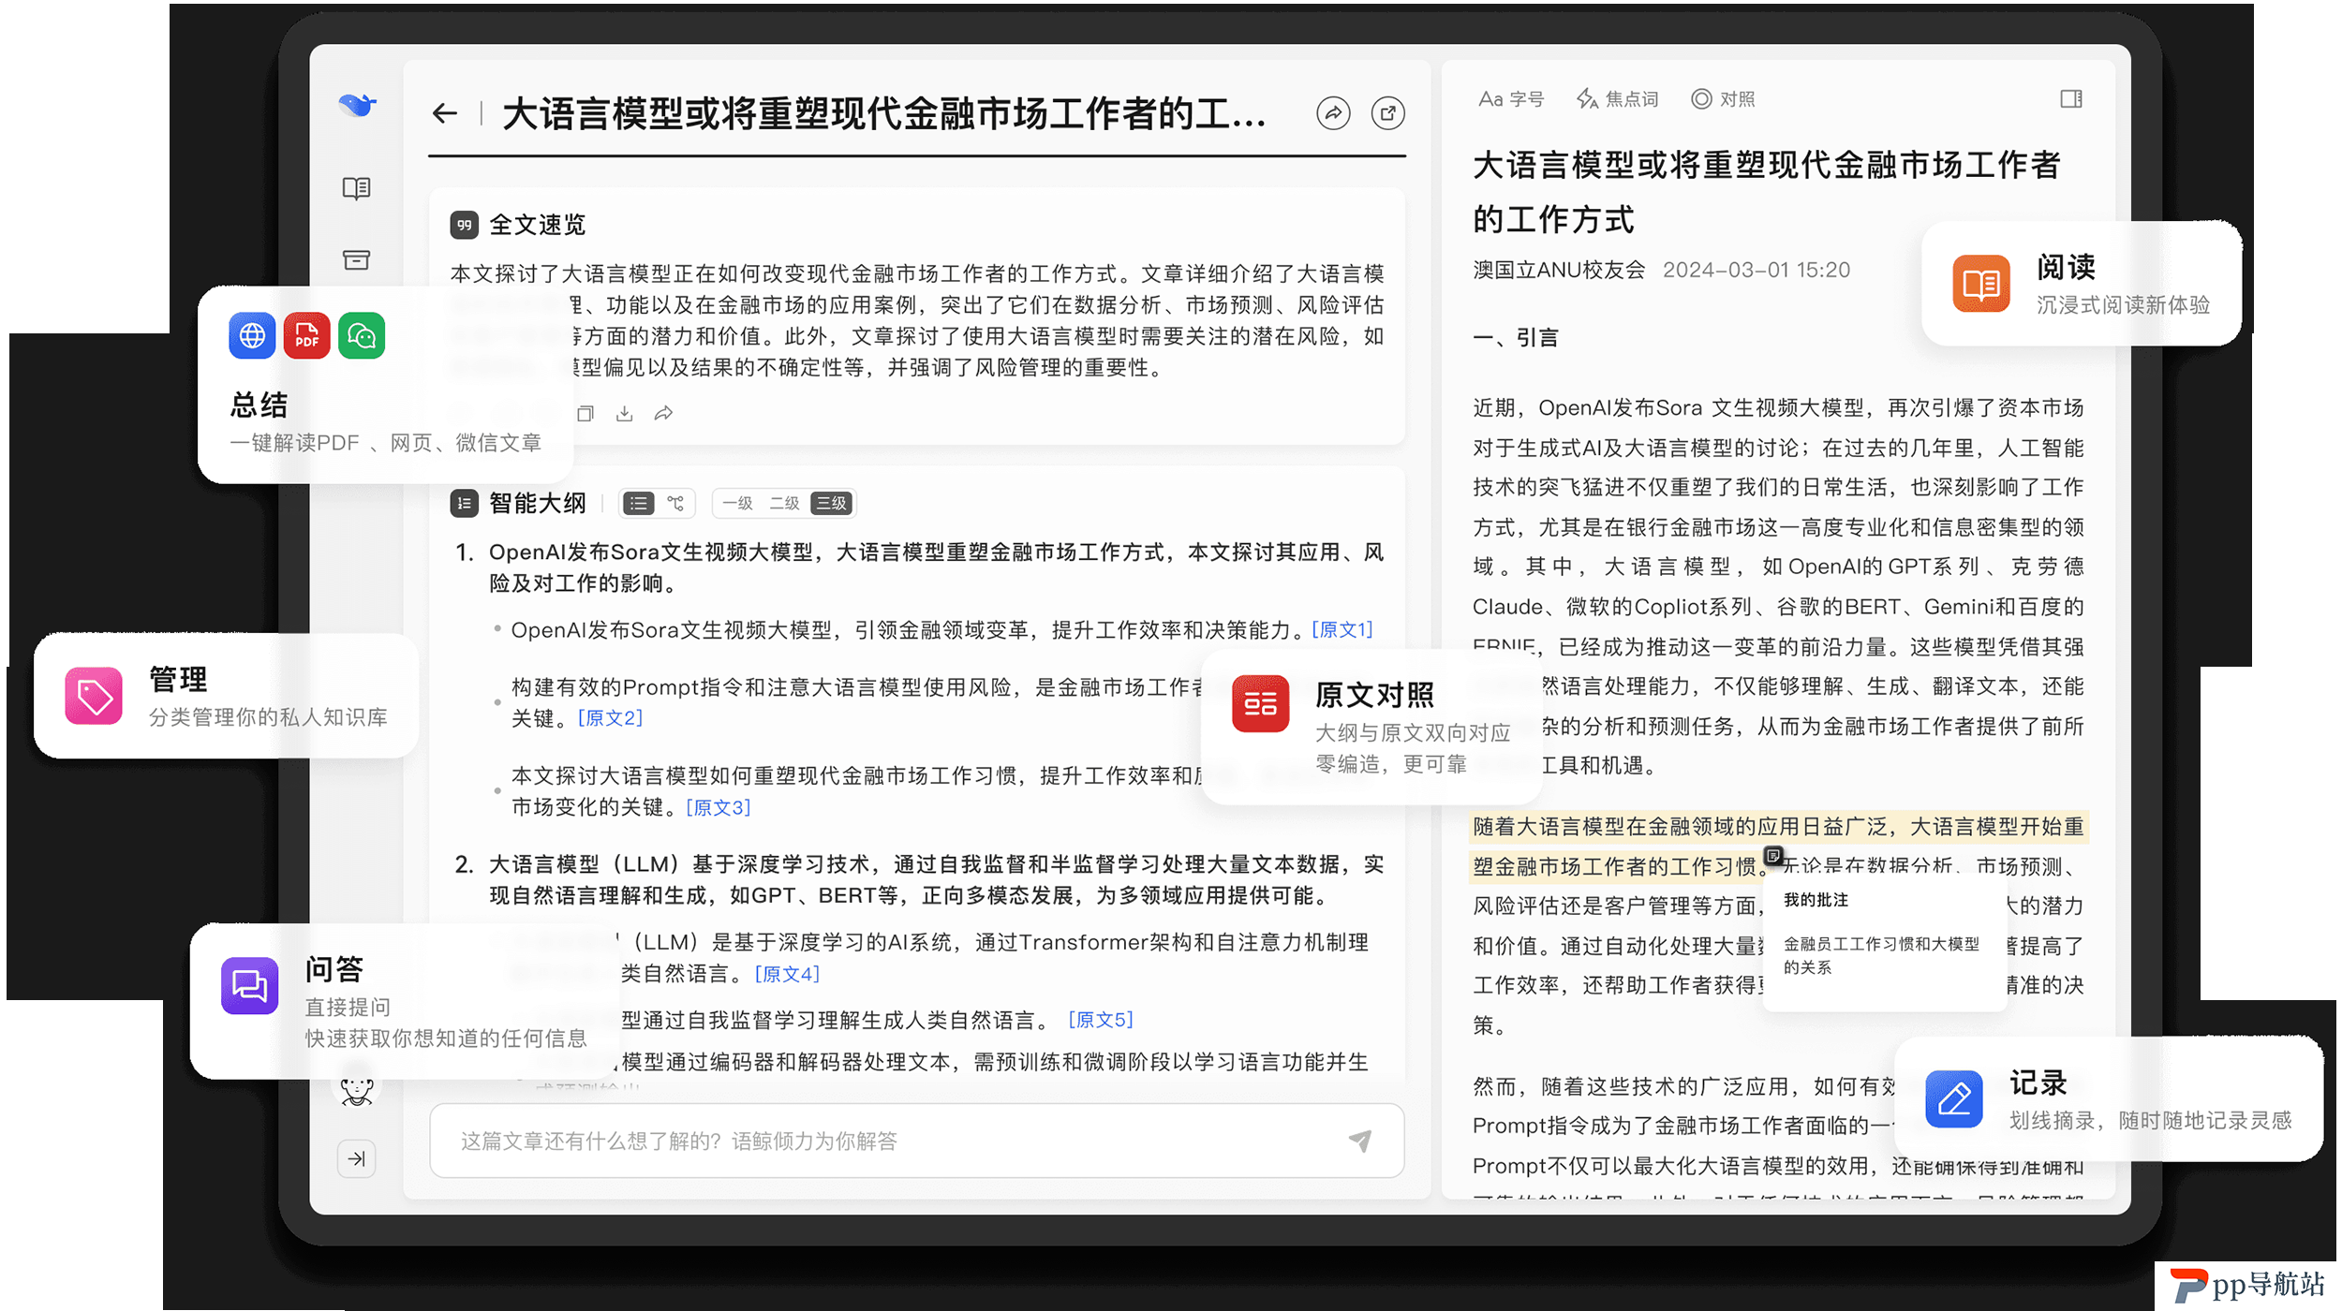Open Aa 字号 font size option
This screenshot has height=1311, width=2342.
click(1510, 99)
